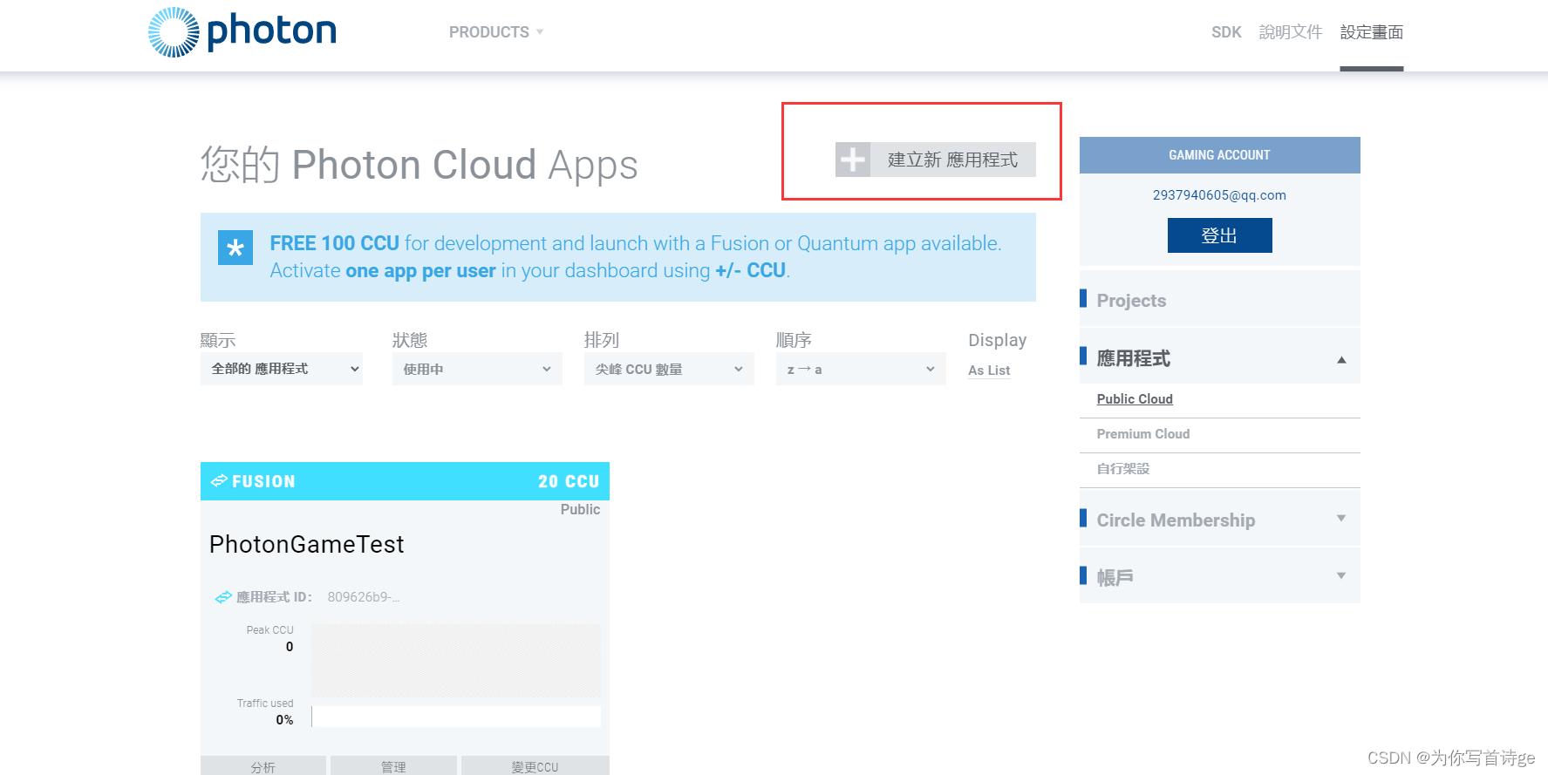Click the GAMING ACCOUNT header

pos(1220,155)
